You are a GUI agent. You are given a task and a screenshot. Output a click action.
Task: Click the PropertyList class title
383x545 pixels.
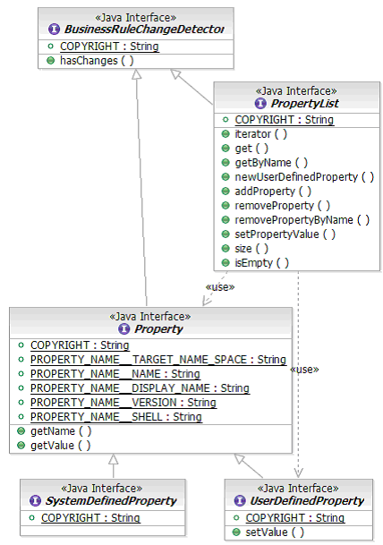(x=305, y=103)
